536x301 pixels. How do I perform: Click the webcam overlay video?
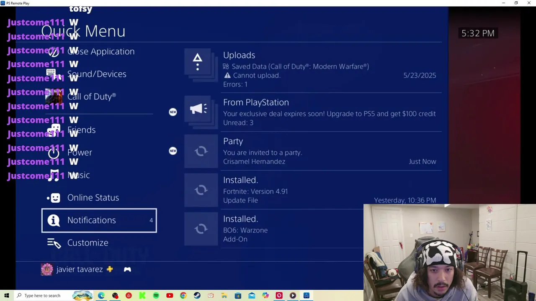(x=450, y=253)
